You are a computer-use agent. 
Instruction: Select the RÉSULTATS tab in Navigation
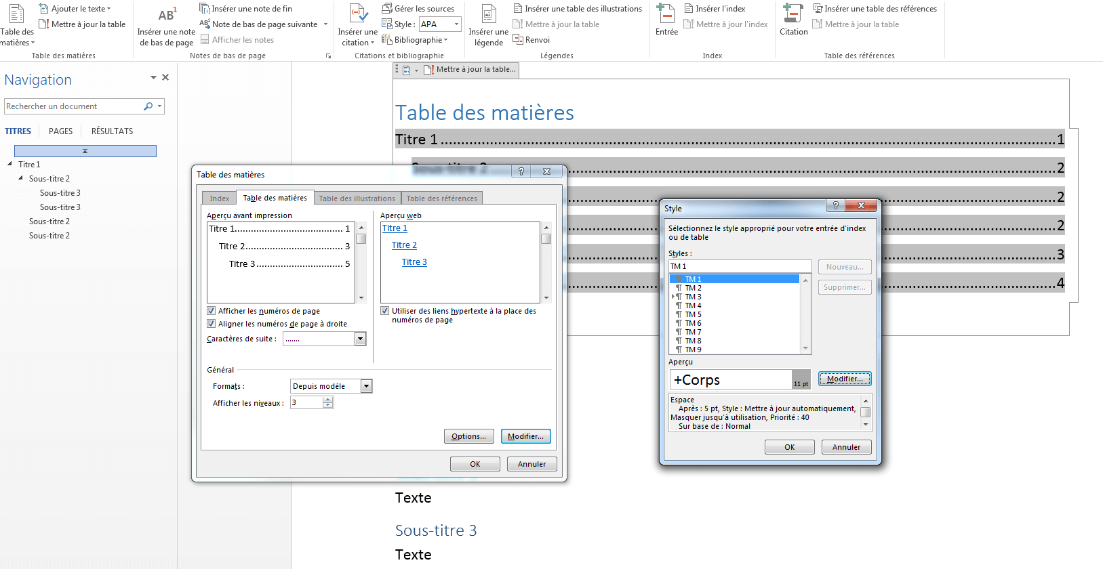tap(112, 131)
